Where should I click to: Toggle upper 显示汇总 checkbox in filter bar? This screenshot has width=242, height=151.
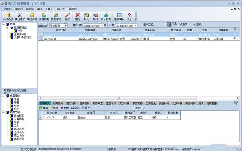tap(142, 25)
